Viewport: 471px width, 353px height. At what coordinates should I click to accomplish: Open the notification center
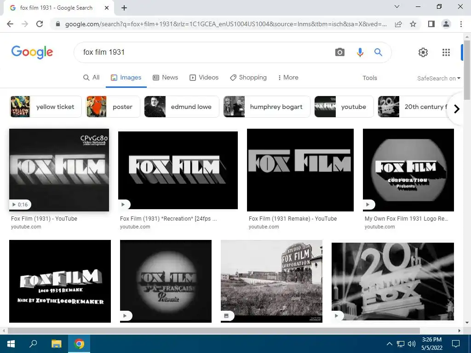[x=456, y=344]
